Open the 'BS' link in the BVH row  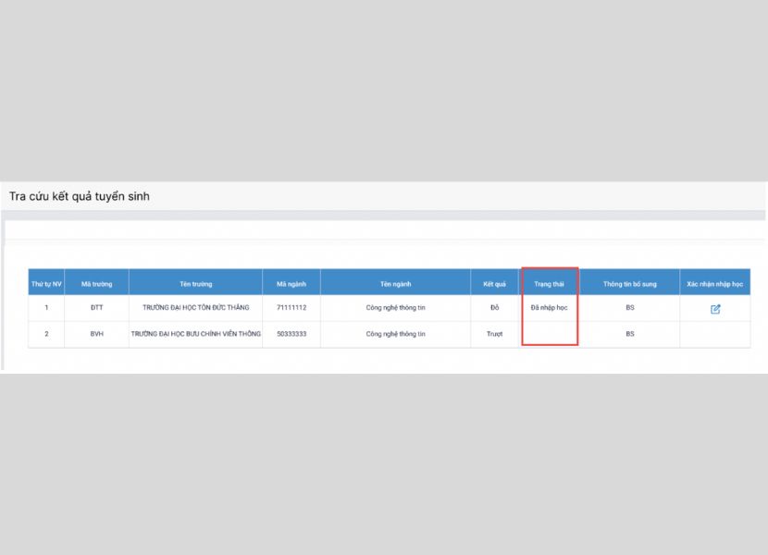tap(629, 334)
